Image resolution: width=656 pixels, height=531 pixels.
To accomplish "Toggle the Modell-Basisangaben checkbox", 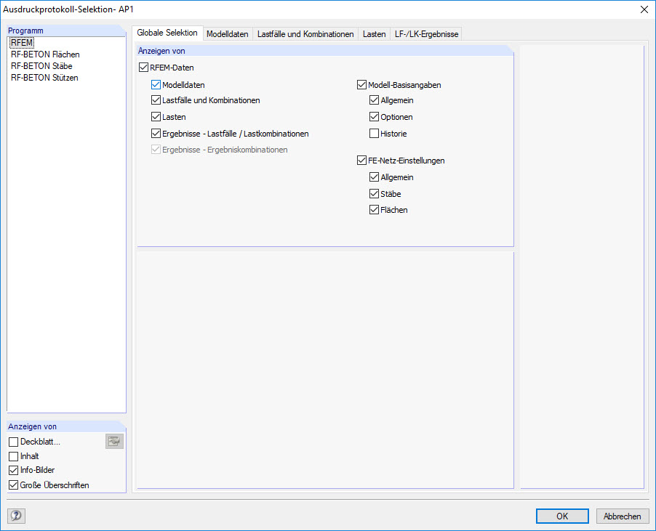I will (361, 85).
